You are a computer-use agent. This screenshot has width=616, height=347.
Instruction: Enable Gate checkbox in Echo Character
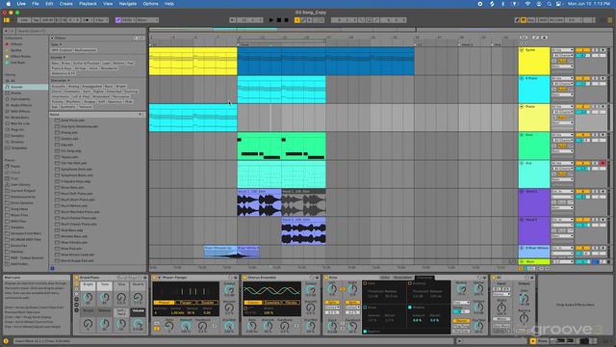point(365,283)
